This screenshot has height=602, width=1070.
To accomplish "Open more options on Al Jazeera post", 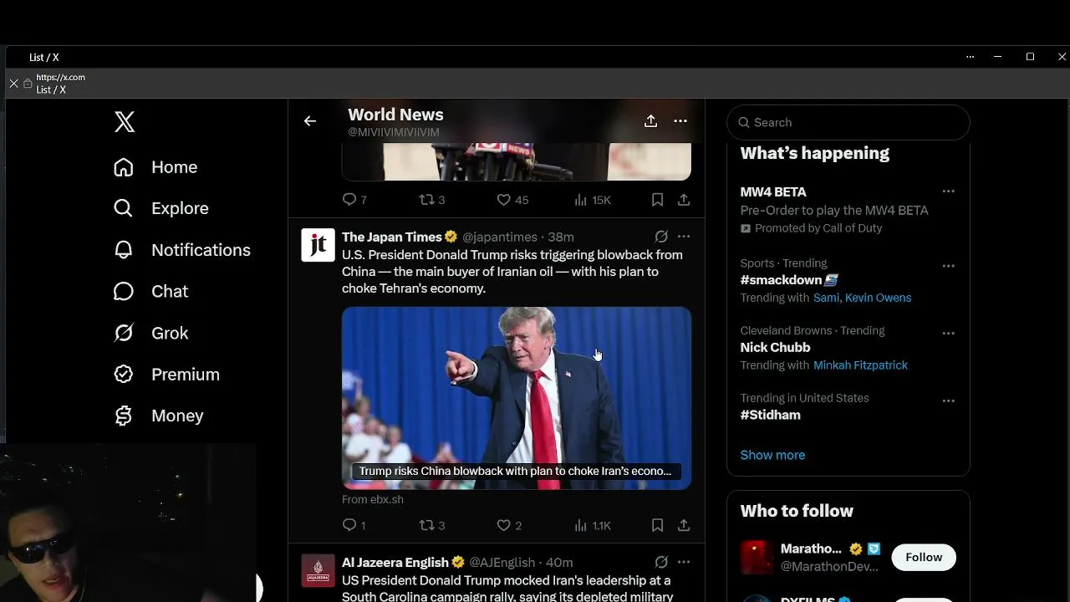I will tap(684, 562).
